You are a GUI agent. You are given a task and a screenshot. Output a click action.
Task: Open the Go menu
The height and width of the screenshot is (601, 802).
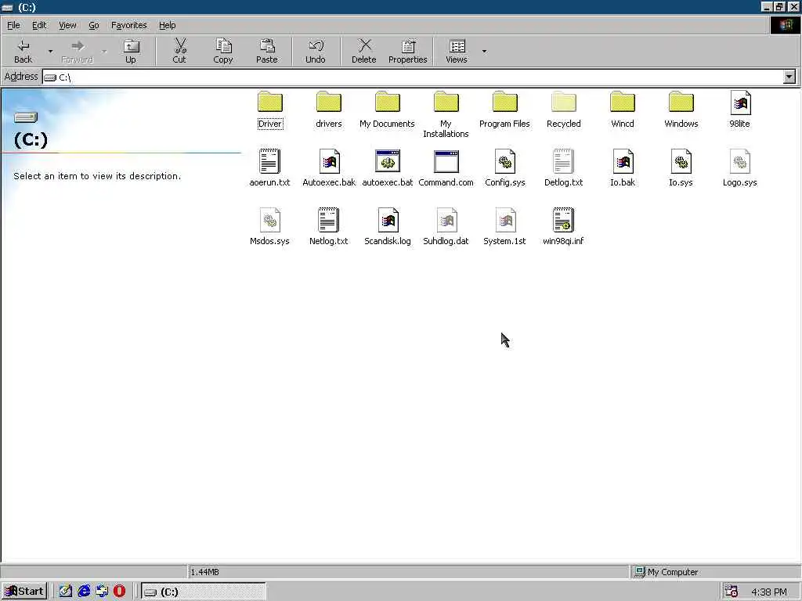[x=94, y=25]
